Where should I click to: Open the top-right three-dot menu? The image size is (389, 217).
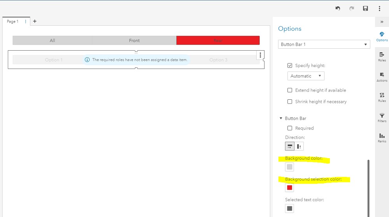click(379, 9)
